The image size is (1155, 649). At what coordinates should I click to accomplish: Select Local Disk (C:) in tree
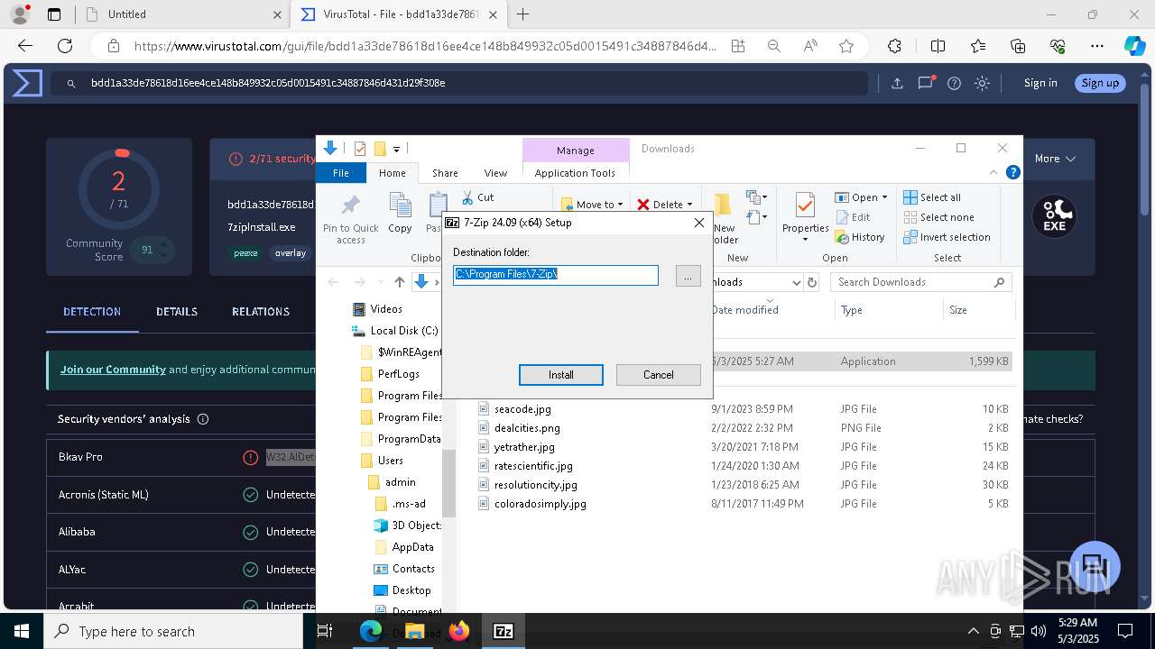(x=394, y=331)
